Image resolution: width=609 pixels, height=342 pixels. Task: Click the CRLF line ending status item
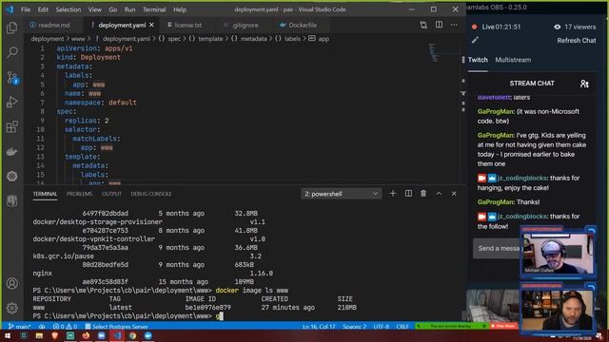pyautogui.click(x=402, y=327)
